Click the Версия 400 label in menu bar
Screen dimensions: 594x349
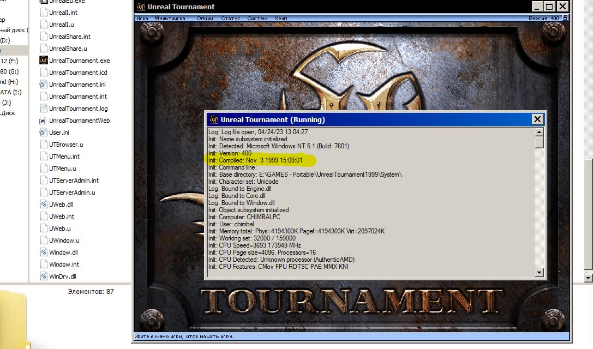pyautogui.click(x=544, y=18)
